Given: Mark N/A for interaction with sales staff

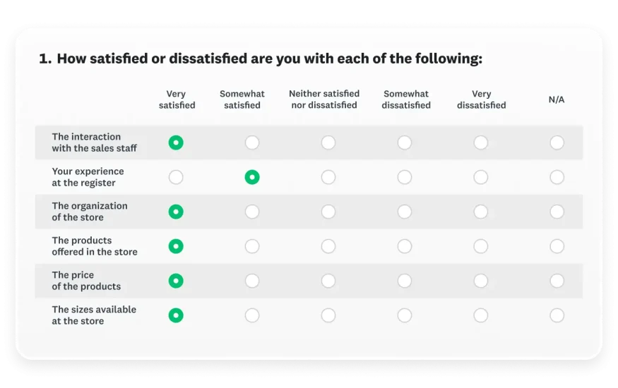Looking at the screenshot, I should (x=557, y=143).
